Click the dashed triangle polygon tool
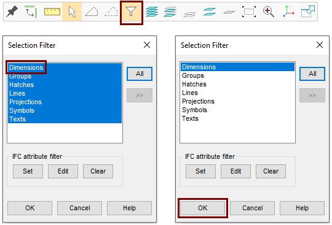The image size is (332, 225). pos(111,12)
